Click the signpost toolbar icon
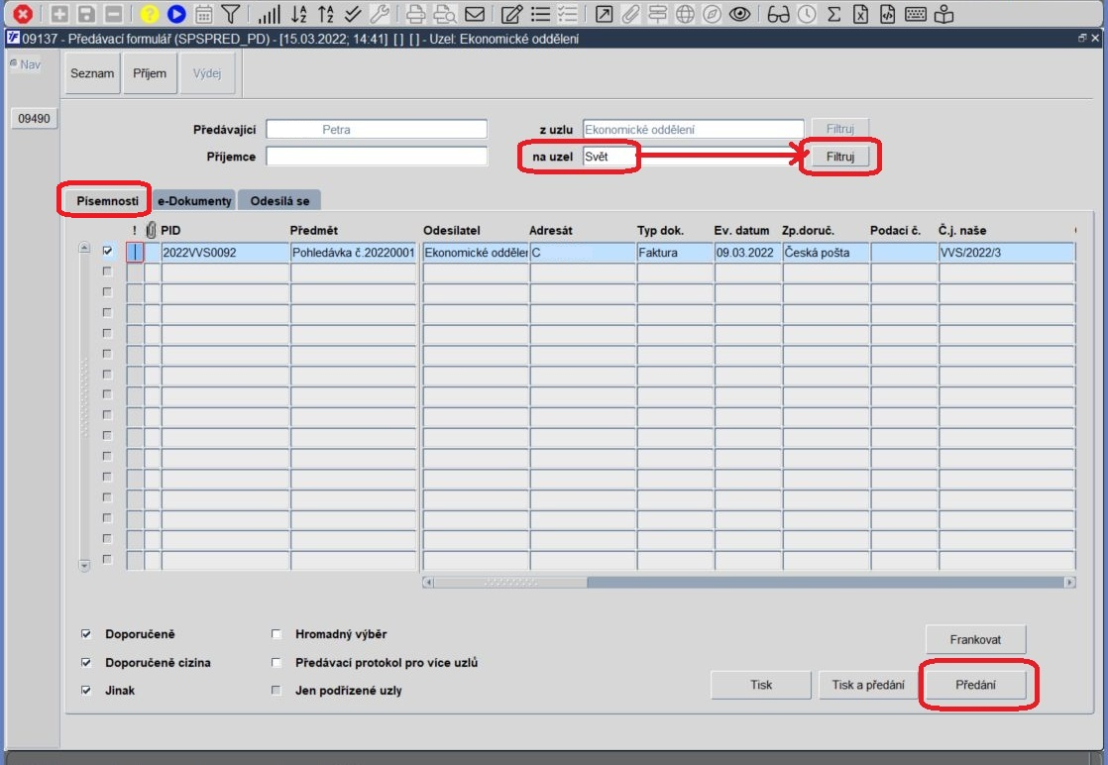1108x765 pixels. tap(657, 14)
